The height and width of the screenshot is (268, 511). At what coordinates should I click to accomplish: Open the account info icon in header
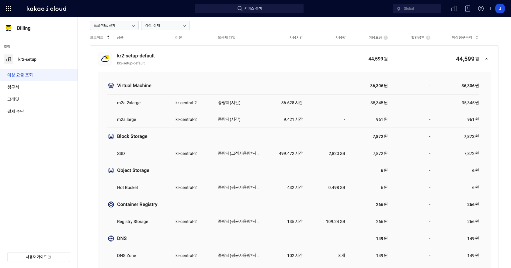pyautogui.click(x=468, y=9)
